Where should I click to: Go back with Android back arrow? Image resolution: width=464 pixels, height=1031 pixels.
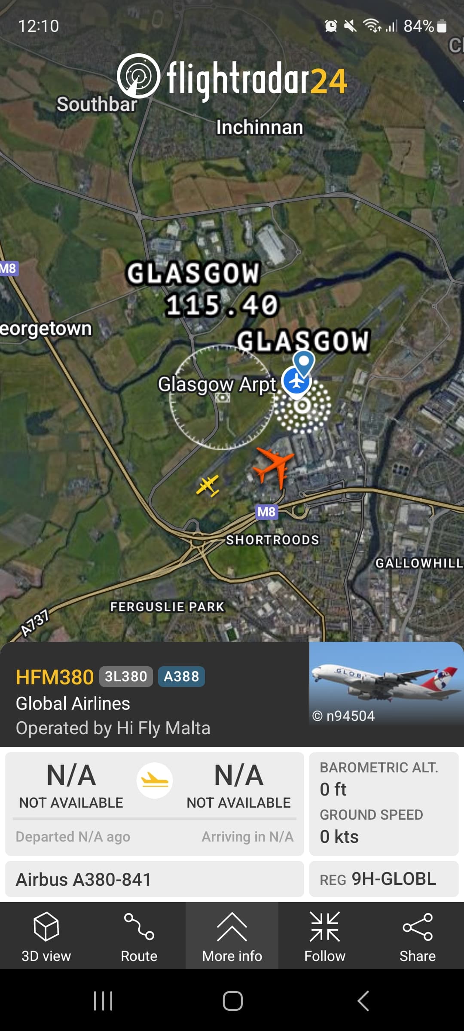[x=363, y=1001]
